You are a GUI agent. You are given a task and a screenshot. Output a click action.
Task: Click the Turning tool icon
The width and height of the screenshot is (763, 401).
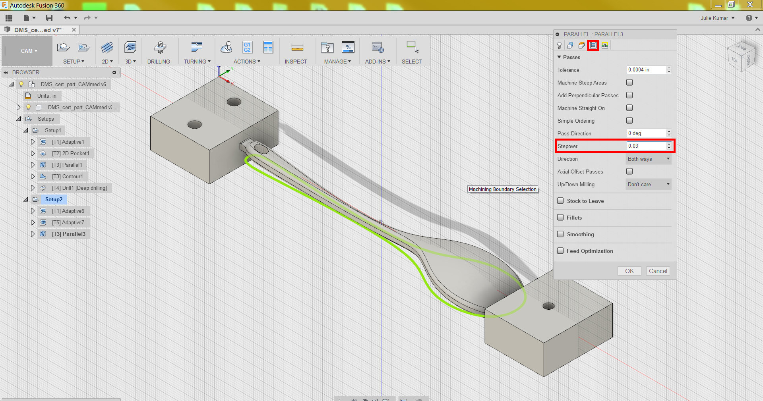coord(197,48)
